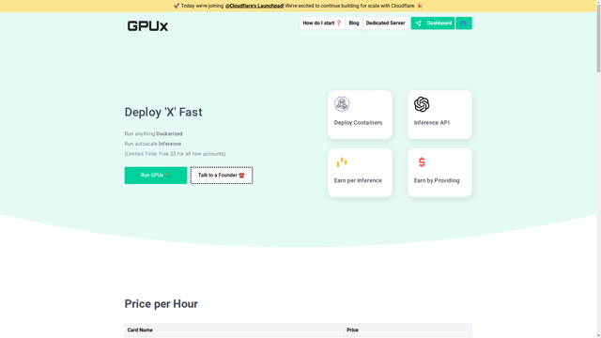Click the Deploy 'X' Fast heading

(163, 113)
